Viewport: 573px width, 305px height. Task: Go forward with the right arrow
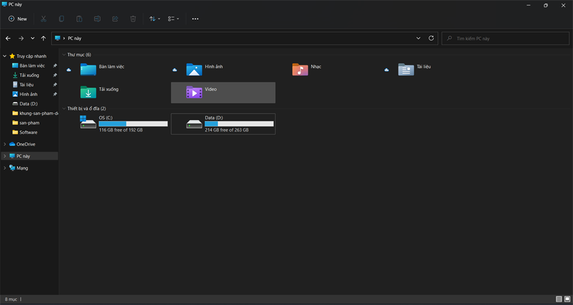[x=21, y=38]
